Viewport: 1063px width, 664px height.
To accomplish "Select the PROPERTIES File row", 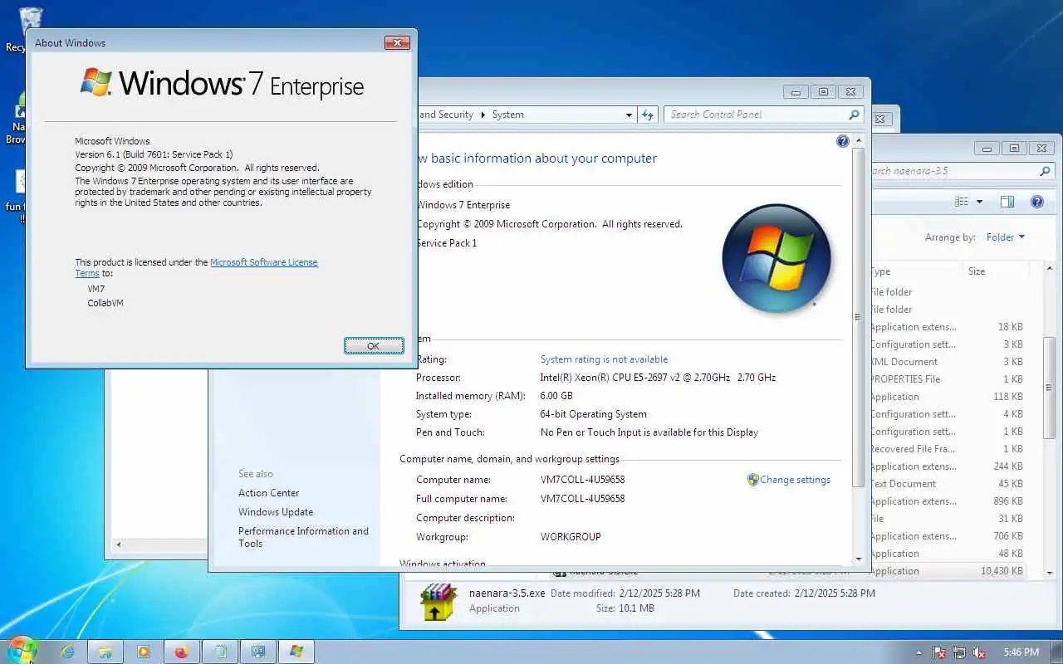I will 948,379.
